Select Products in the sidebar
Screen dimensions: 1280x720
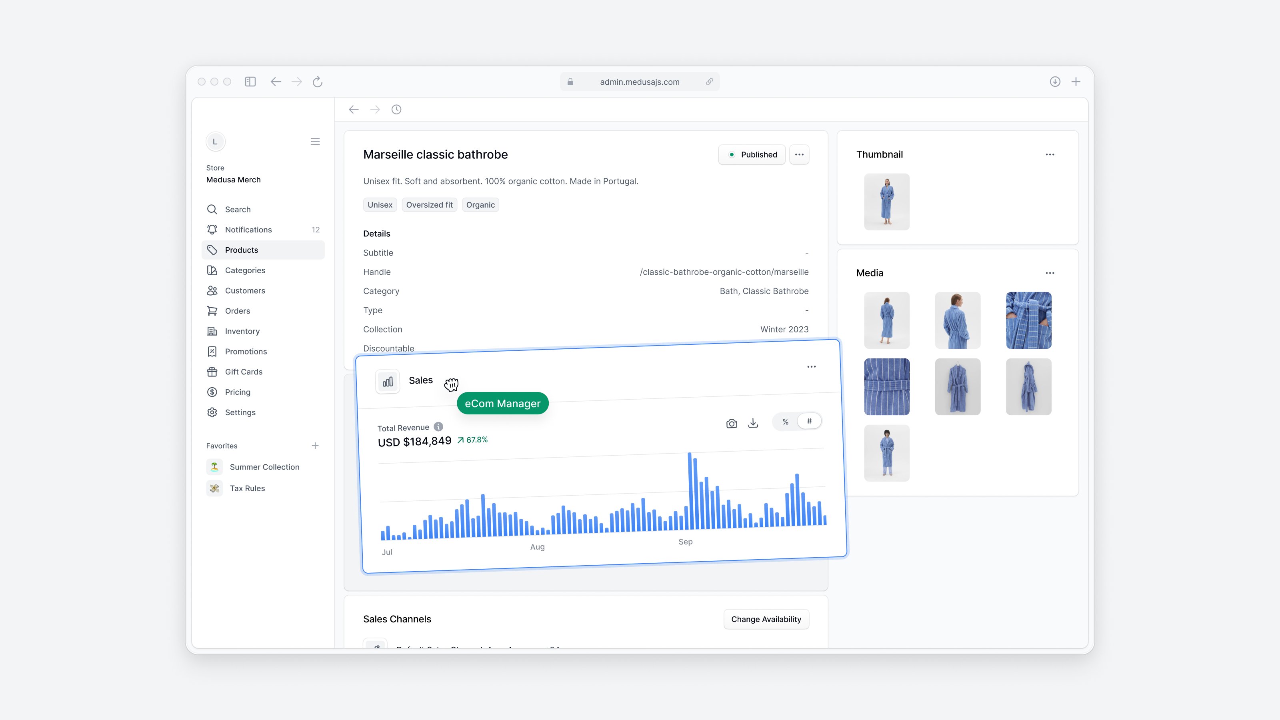(x=263, y=250)
